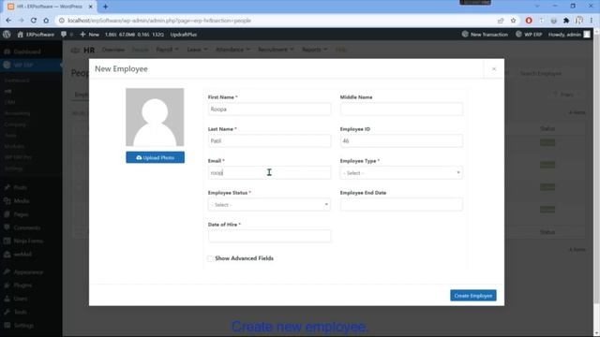Open UpdraftPlus in the admin bar
Image resolution: width=600 pixels, height=337 pixels.
click(184, 35)
